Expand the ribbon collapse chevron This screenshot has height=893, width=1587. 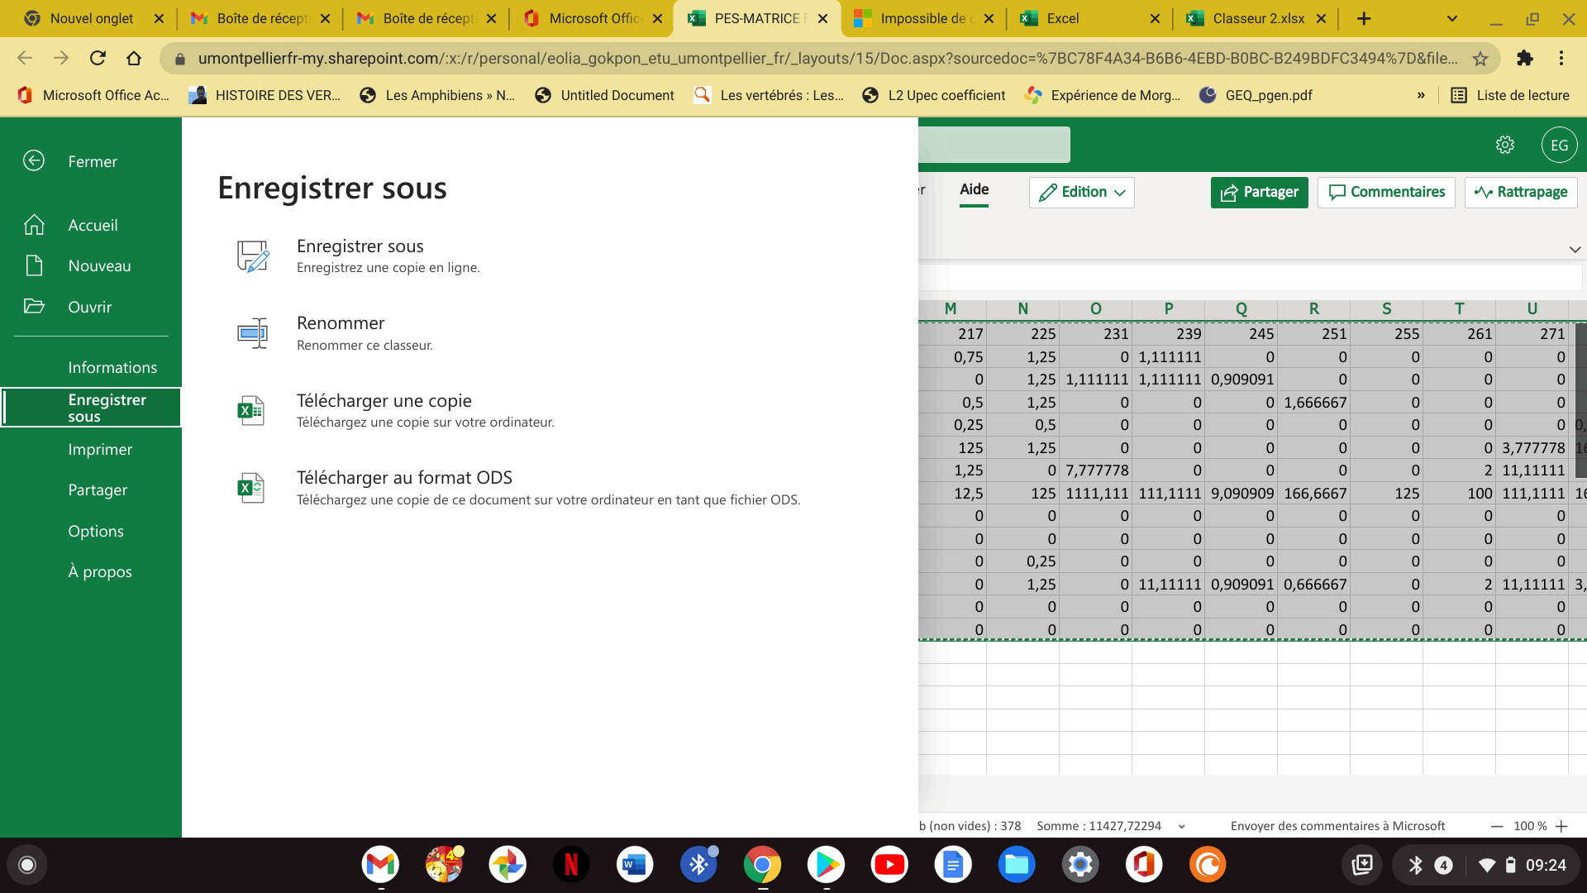(1575, 249)
